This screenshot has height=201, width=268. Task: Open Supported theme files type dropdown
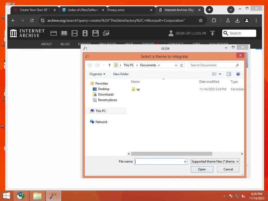tap(215, 161)
